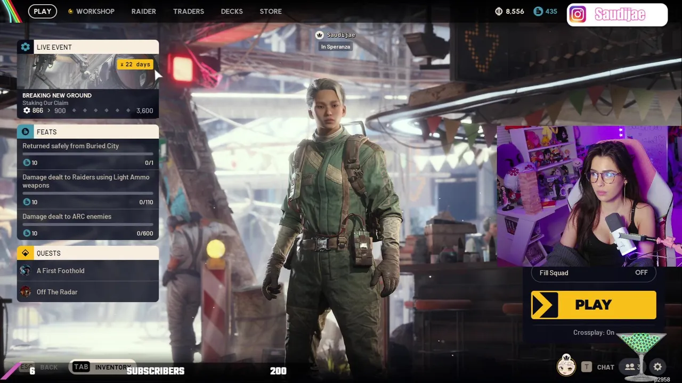The image size is (682, 383).
Task: Click the yellow PLAY button
Action: pos(594,305)
